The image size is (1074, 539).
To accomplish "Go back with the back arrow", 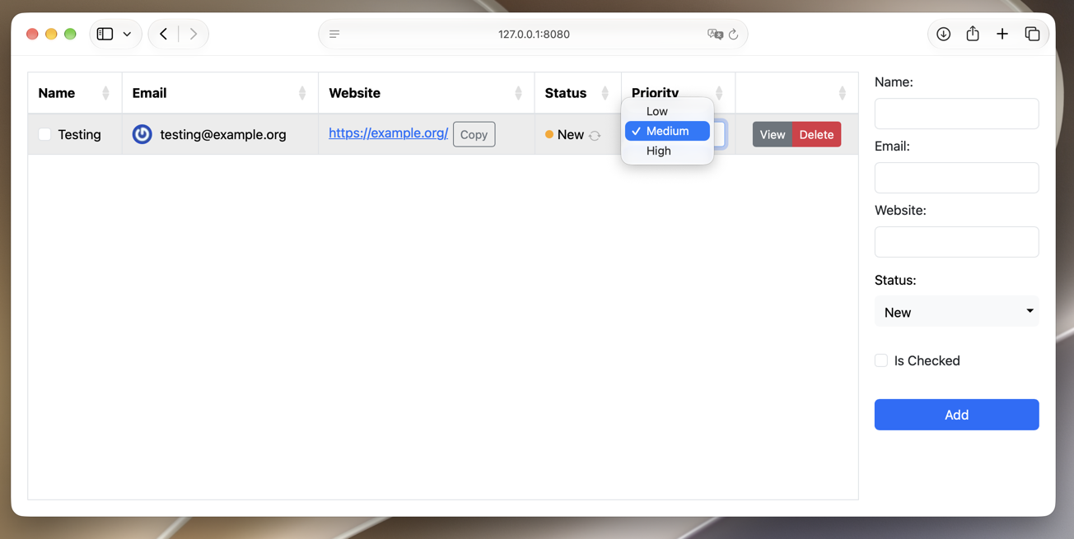I will (x=163, y=34).
